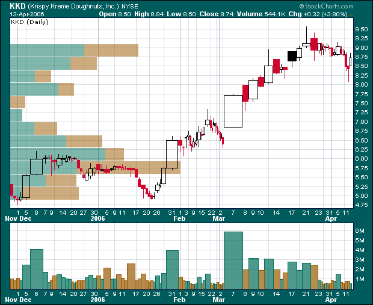Select the Open 8.50 value
The height and width of the screenshot is (305, 373).
coord(115,14)
